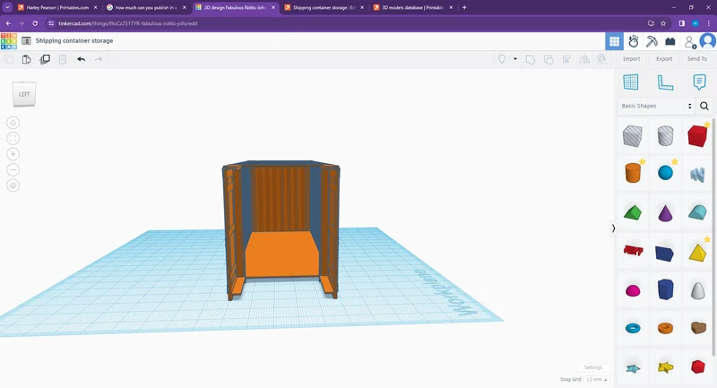Viewport: 717px width, 388px height.
Task: Open the user profile avatar
Action: point(708,41)
